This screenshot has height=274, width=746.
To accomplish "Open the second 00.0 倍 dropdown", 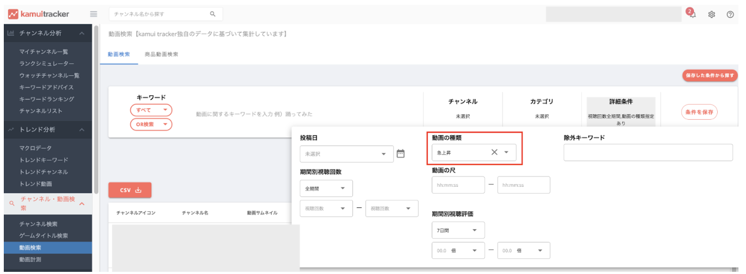I will click(x=524, y=250).
